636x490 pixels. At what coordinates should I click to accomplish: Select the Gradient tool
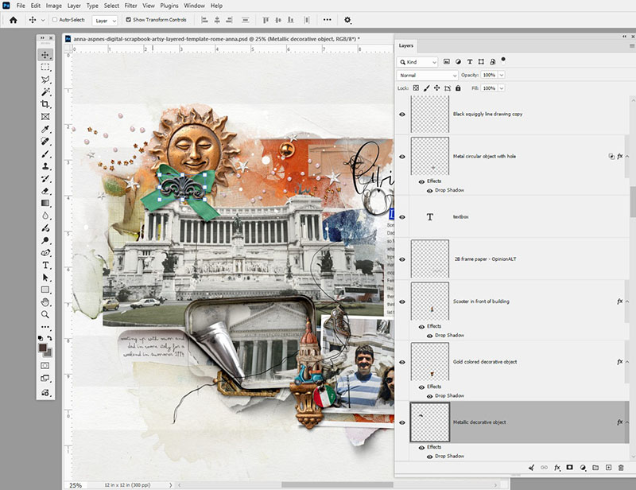(x=45, y=203)
